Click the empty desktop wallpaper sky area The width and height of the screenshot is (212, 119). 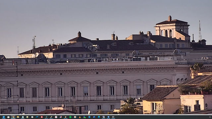coord(95,16)
